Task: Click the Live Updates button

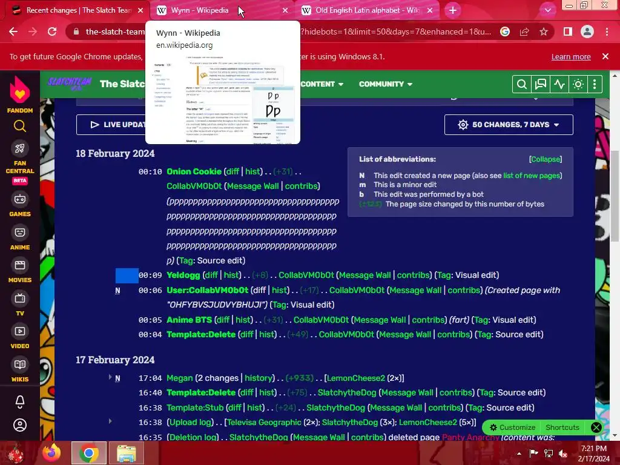Action: pos(111,125)
